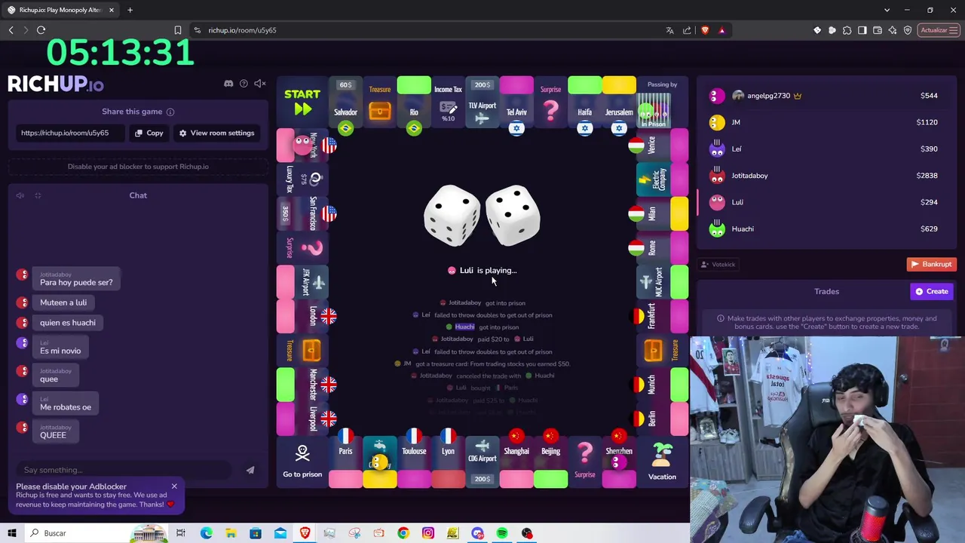Close the Richup.io browser tab

coord(112,10)
